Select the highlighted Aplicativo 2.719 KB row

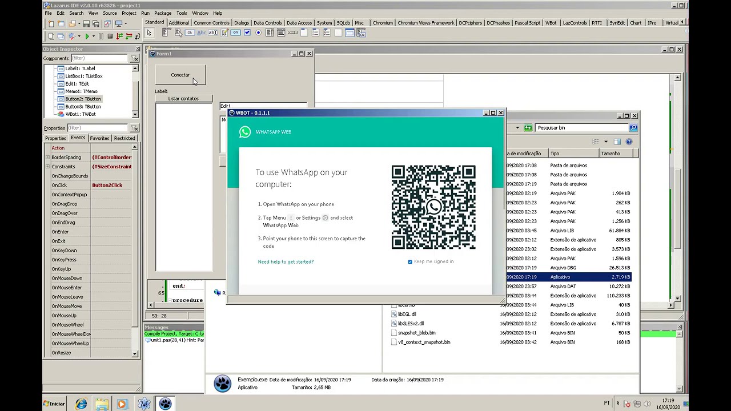[568, 277]
